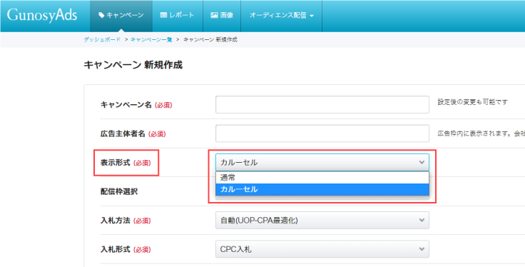This screenshot has width=525, height=267.
Task: Click the GunosyAds logo
Action: click(42, 16)
